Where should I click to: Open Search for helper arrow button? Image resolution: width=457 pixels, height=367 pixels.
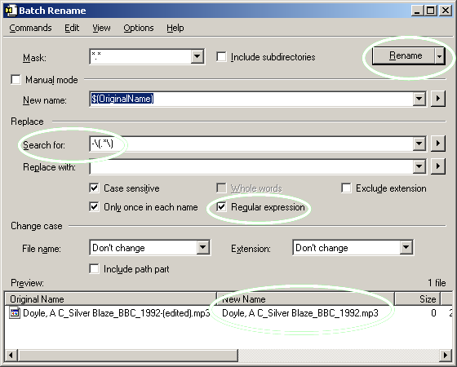point(438,144)
